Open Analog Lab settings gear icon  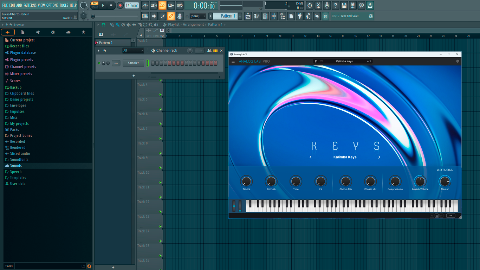(x=458, y=61)
